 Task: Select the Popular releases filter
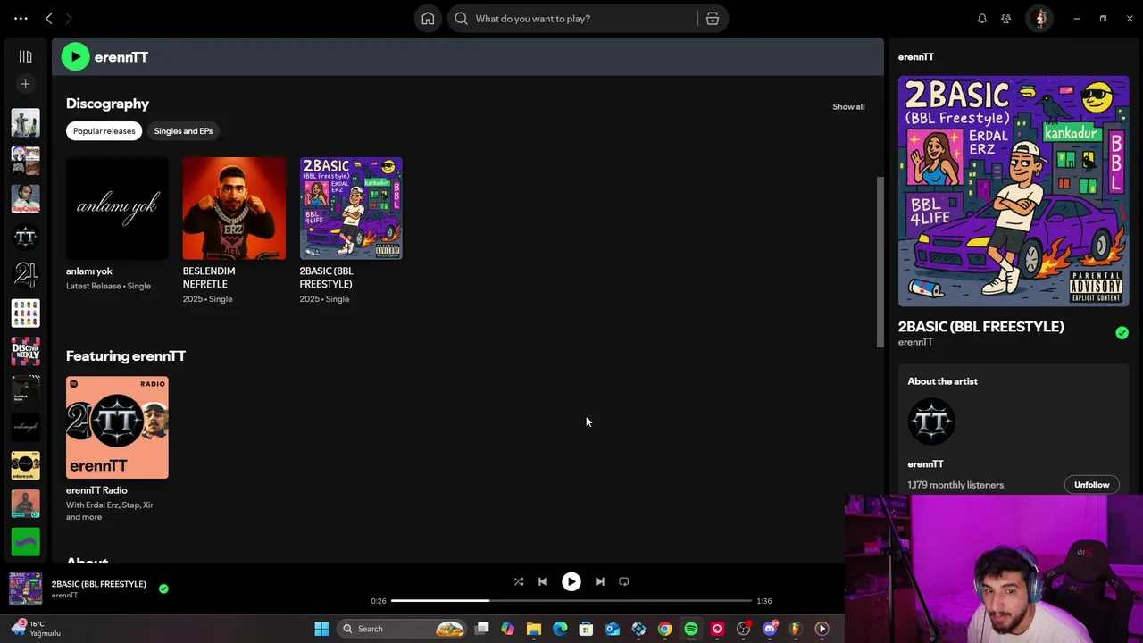(104, 131)
